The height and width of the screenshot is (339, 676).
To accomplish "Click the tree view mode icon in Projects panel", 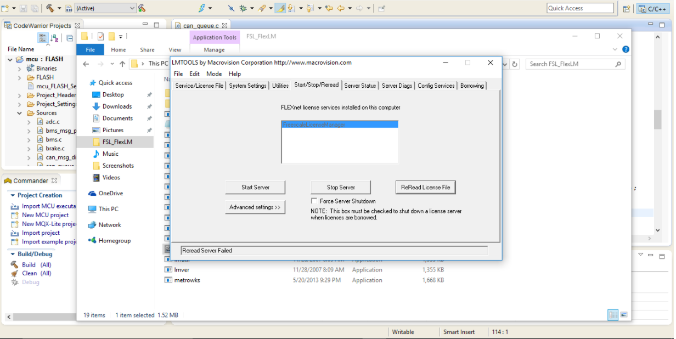I will (x=43, y=38).
